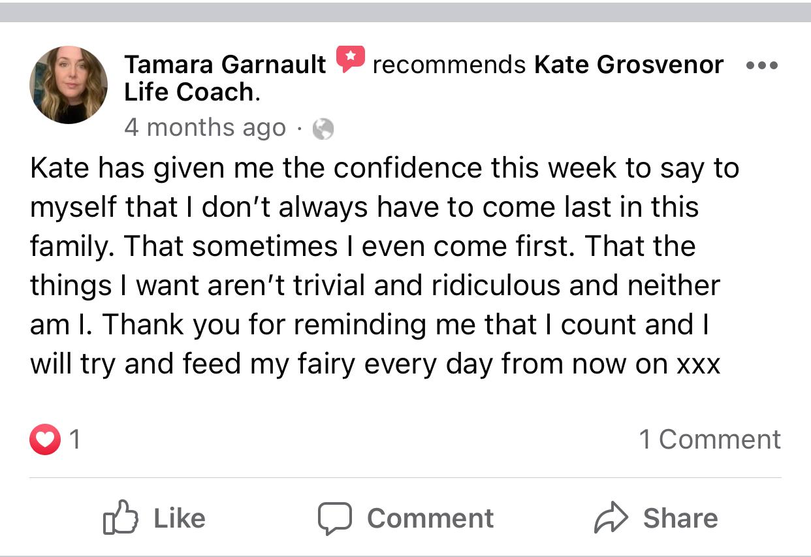Click the 'Share' text label
The width and height of the screenshot is (811, 557).
pos(680,518)
